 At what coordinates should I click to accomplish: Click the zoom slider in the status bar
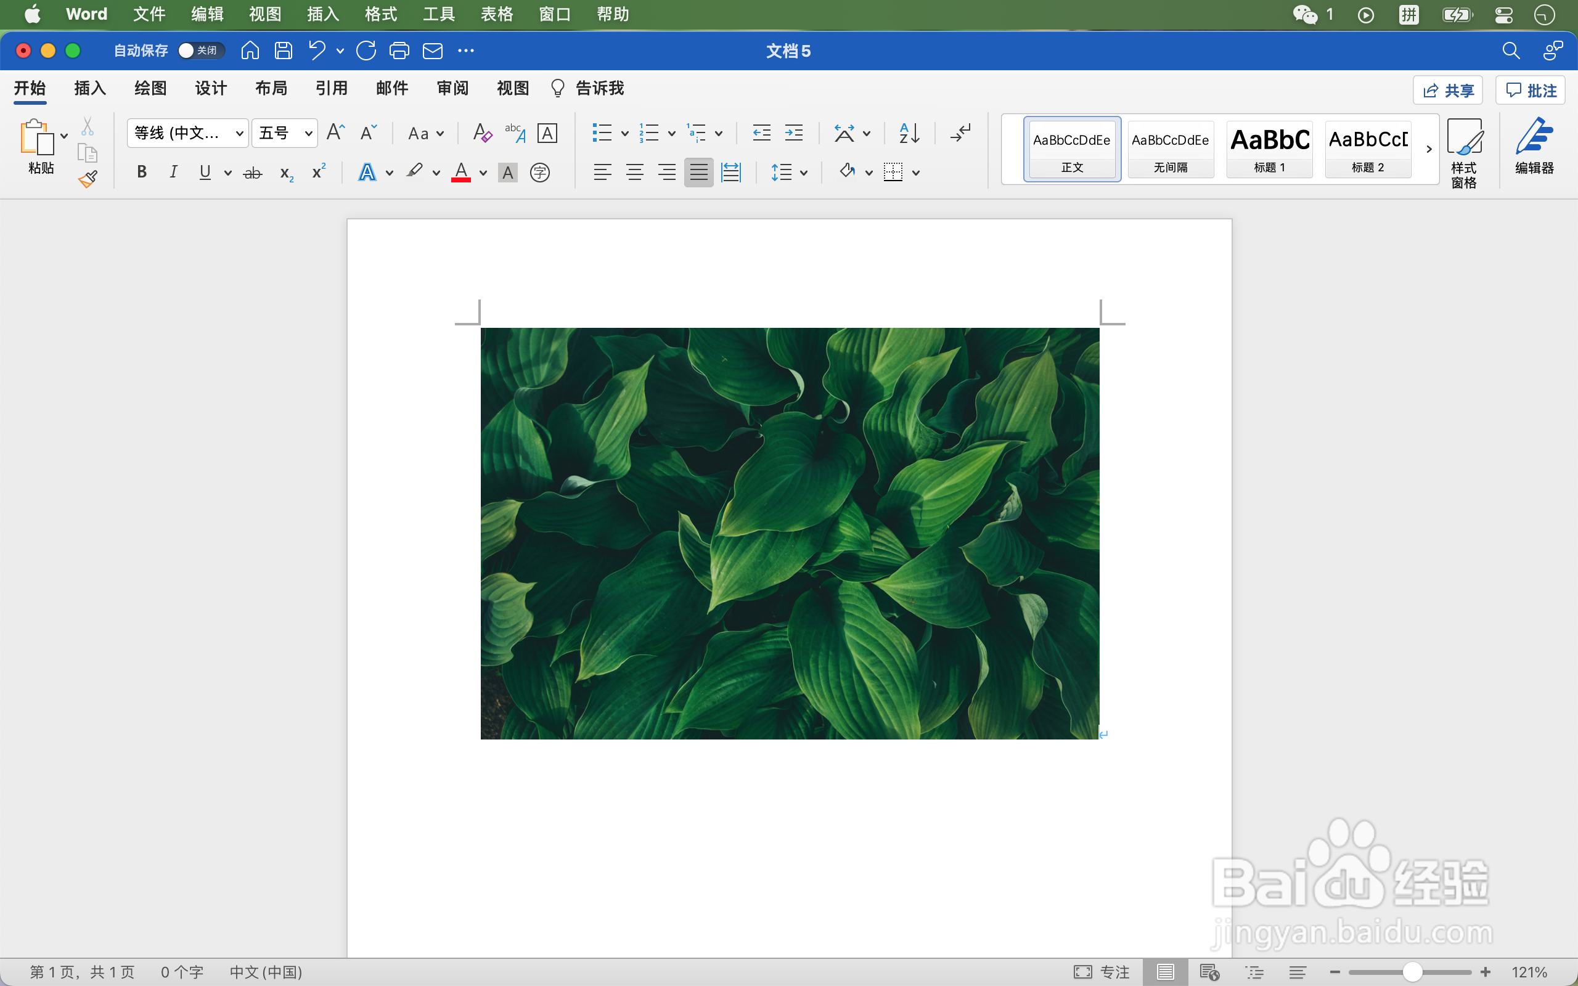click(x=1412, y=972)
